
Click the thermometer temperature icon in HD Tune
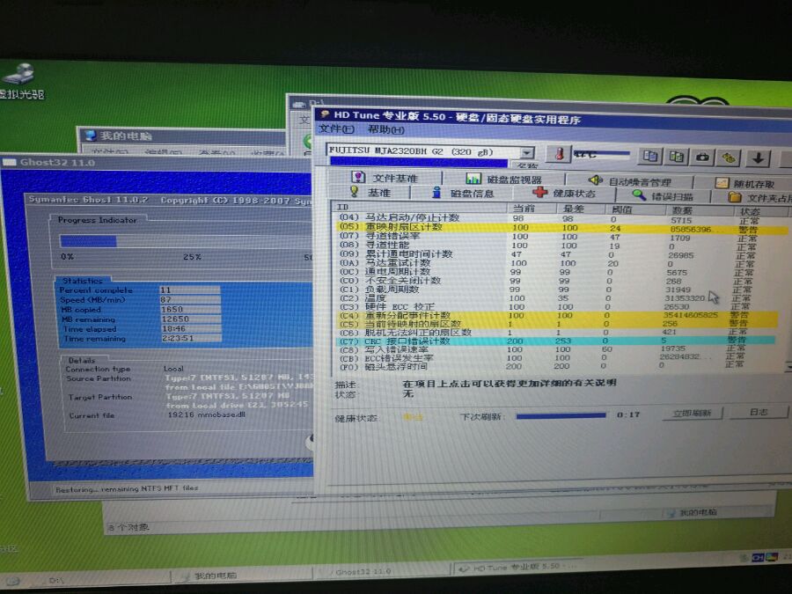559,153
